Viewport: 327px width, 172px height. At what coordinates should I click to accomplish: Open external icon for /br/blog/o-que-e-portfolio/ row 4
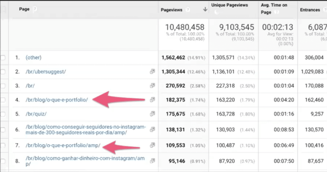point(152,100)
